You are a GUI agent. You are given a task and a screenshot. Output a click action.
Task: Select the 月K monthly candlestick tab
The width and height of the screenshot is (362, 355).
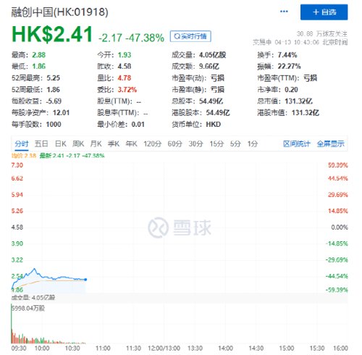pyautogui.click(x=96, y=144)
